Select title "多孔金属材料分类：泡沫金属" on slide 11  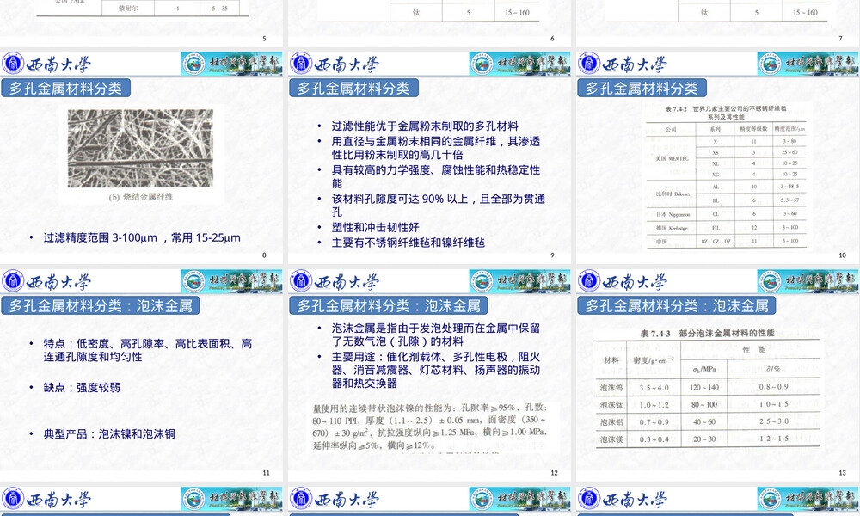(101, 306)
